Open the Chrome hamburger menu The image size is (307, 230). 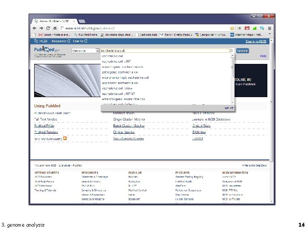269,28
